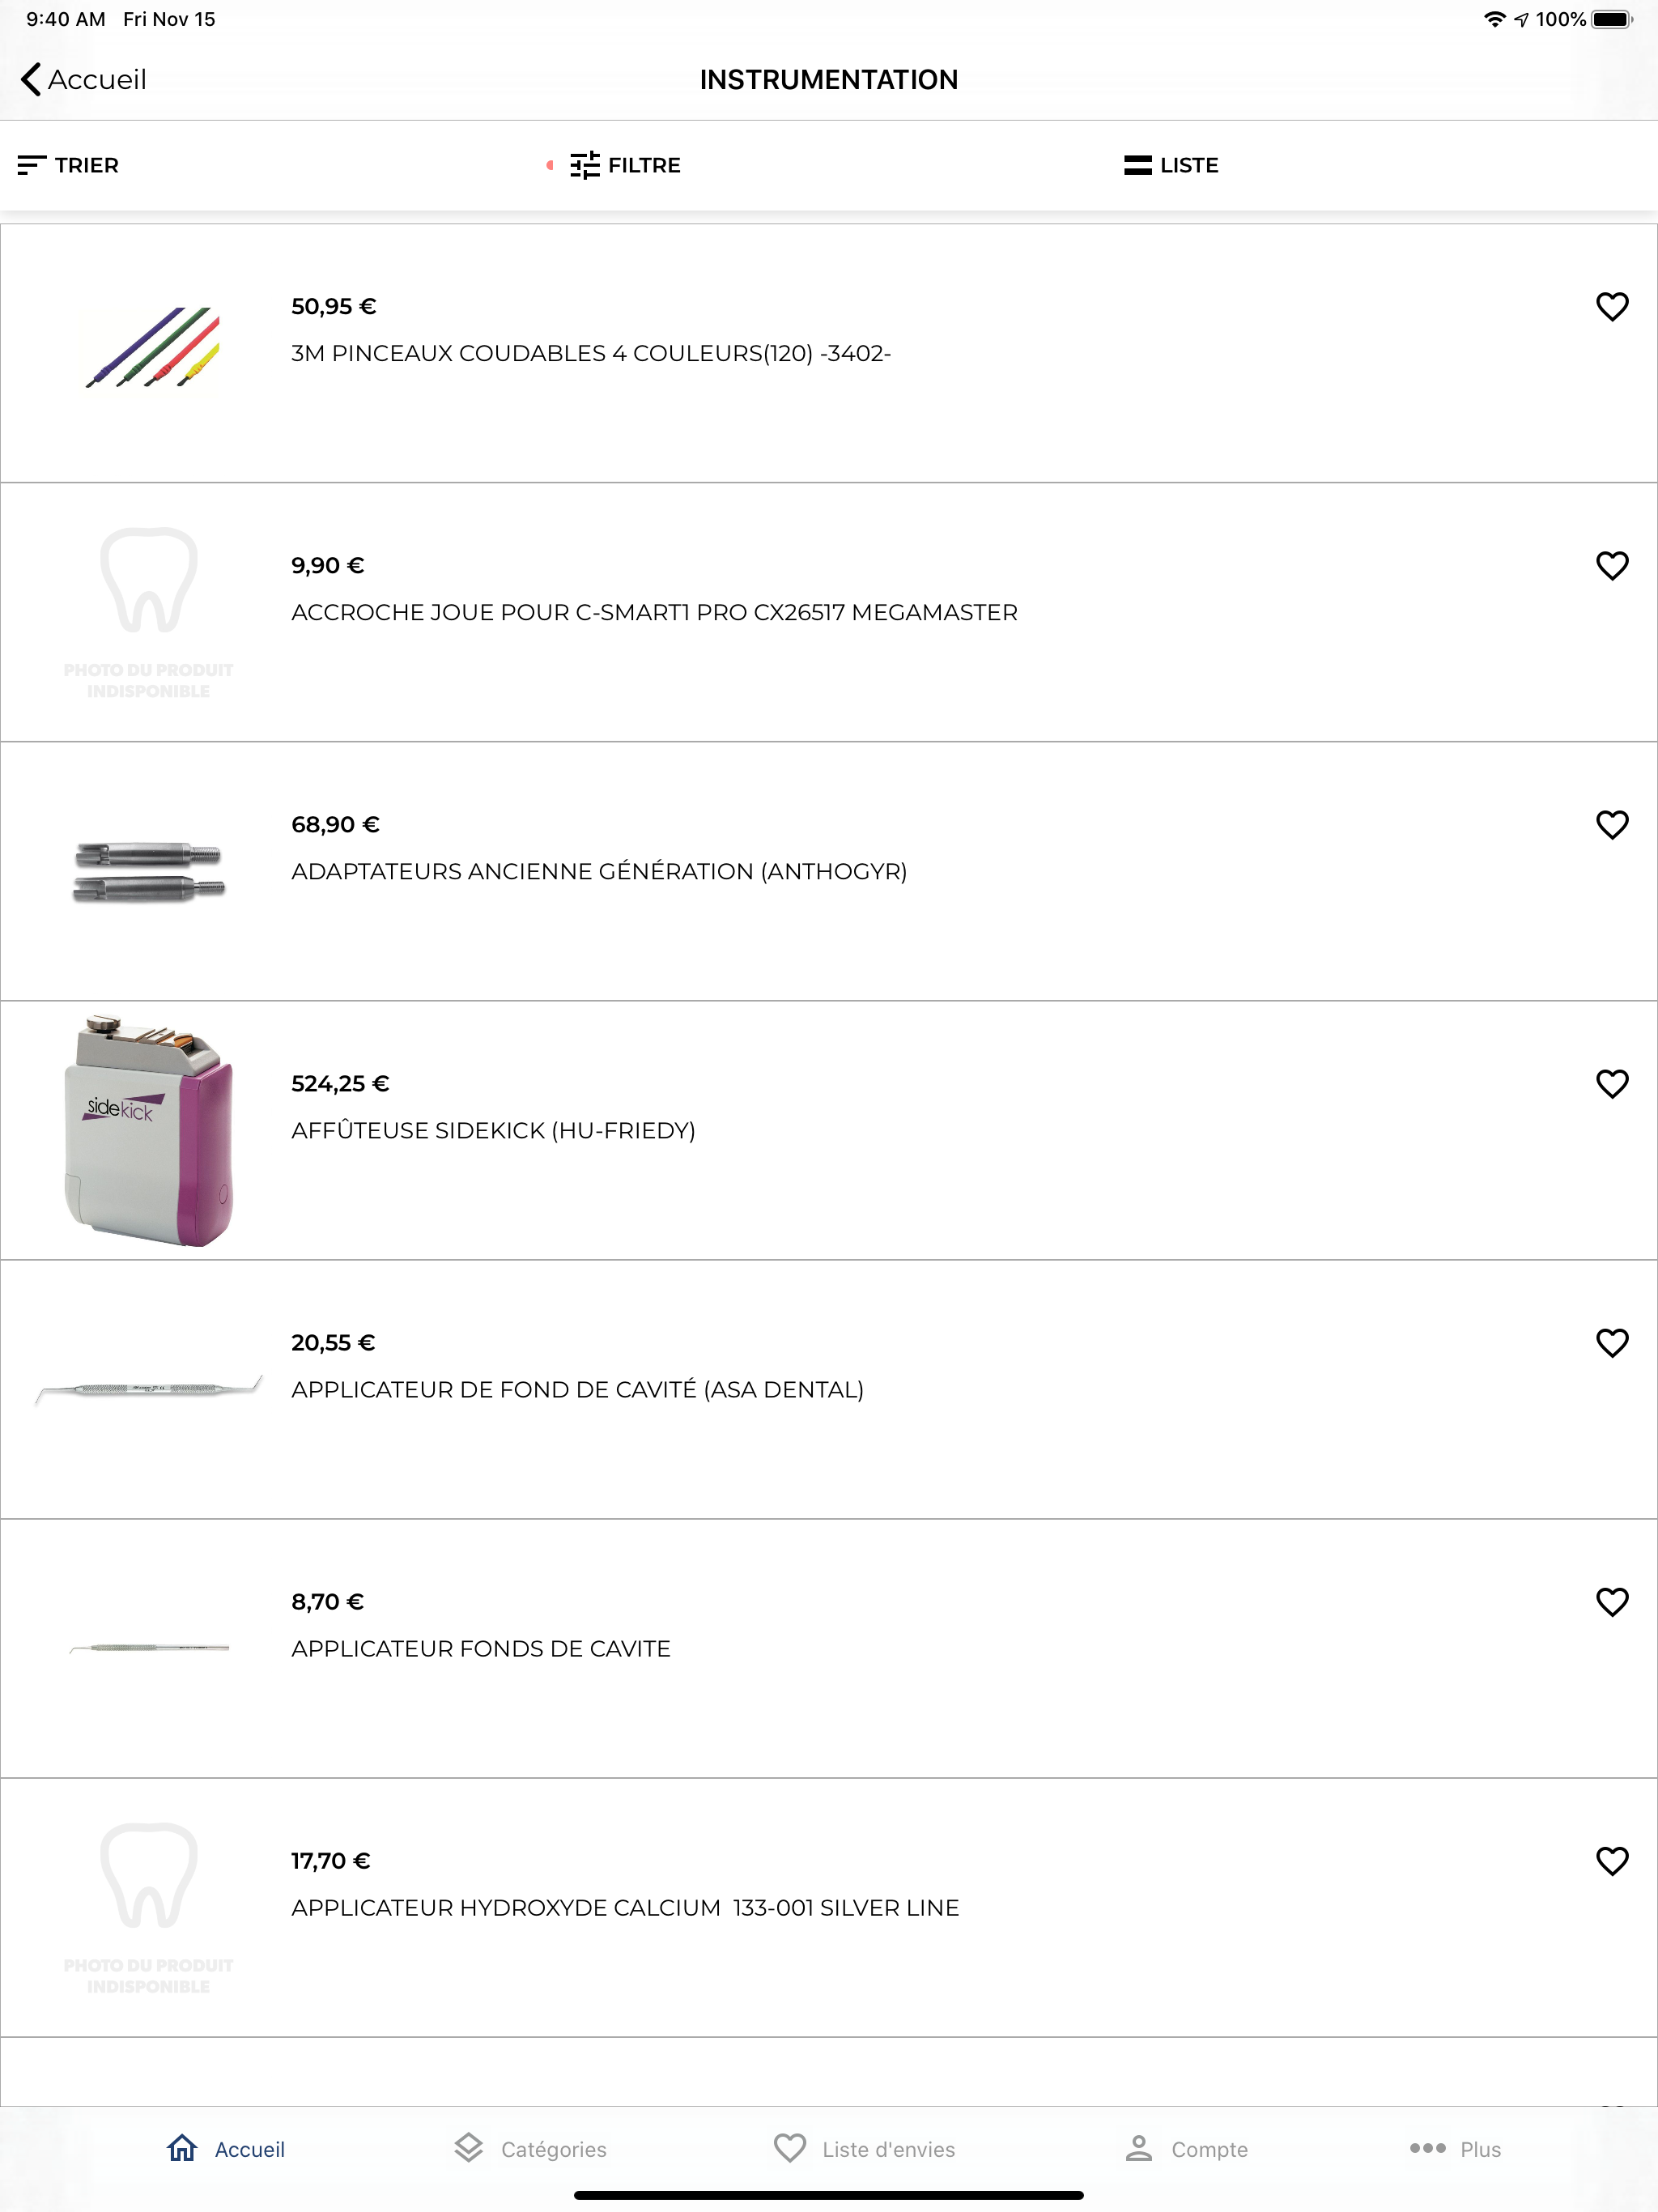Tap heart for Applicateur de Fond de Cavité
Image resolution: width=1658 pixels, height=2212 pixels.
(1611, 1342)
